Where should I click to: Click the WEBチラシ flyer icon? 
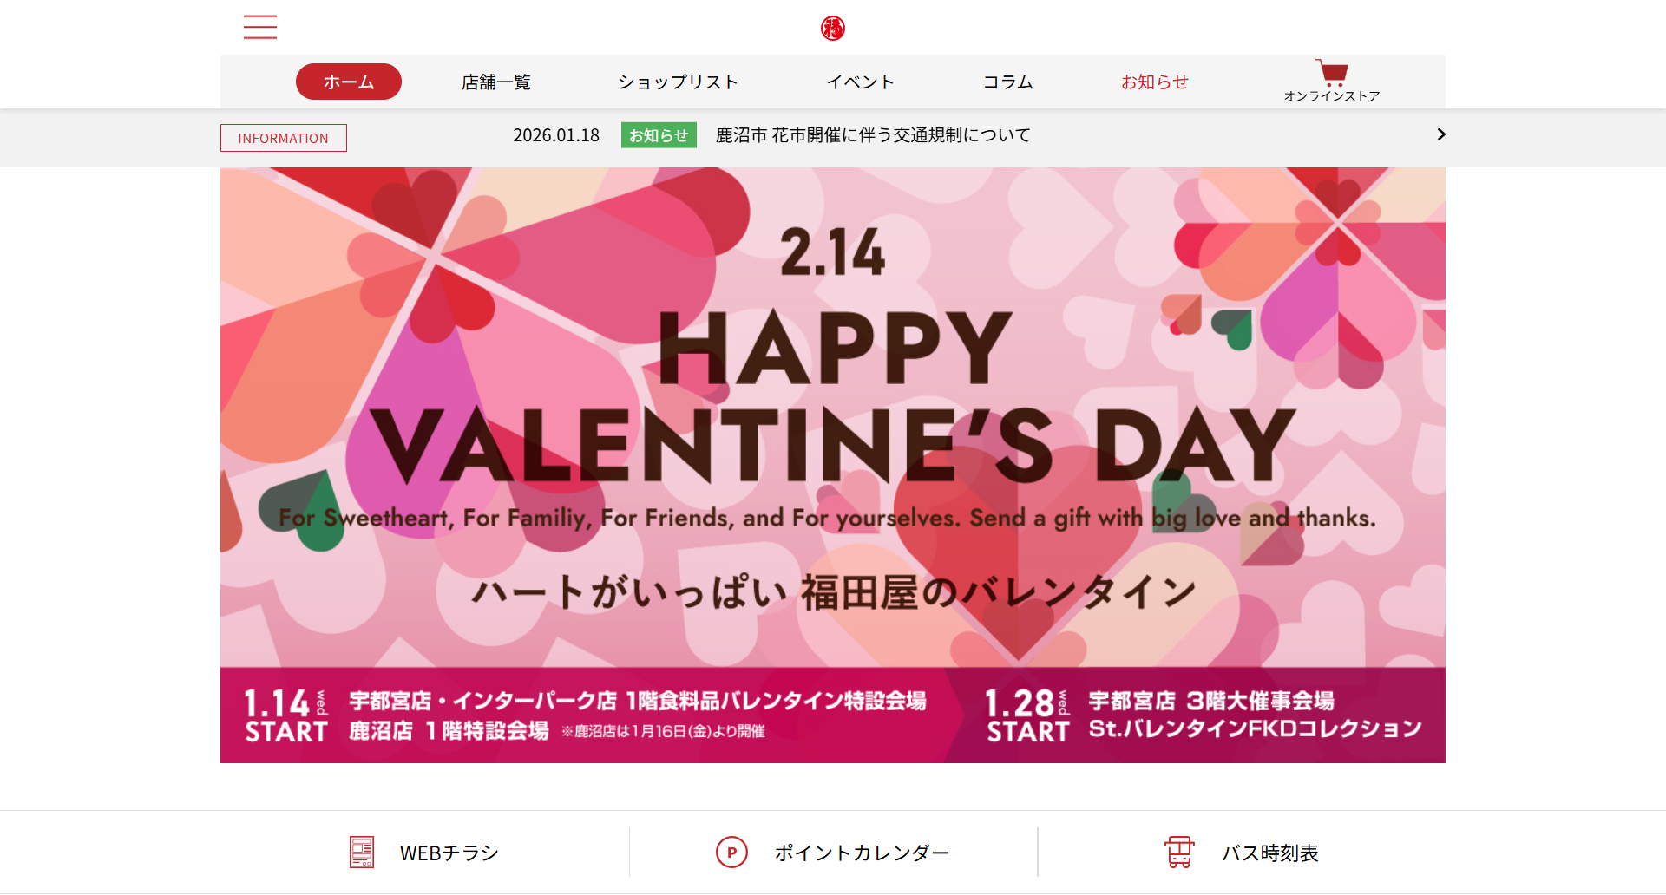362,852
